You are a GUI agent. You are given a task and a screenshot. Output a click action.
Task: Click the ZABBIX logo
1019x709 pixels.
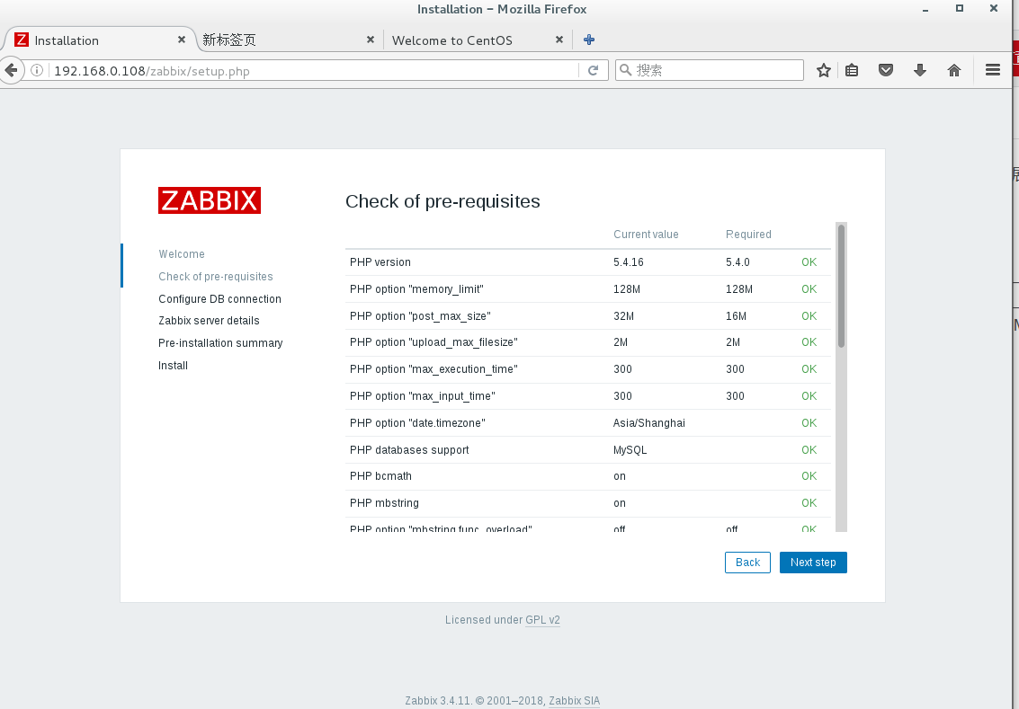pos(210,200)
